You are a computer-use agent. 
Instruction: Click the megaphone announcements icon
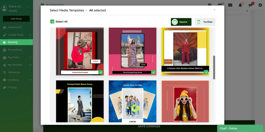[x=250, y=5]
